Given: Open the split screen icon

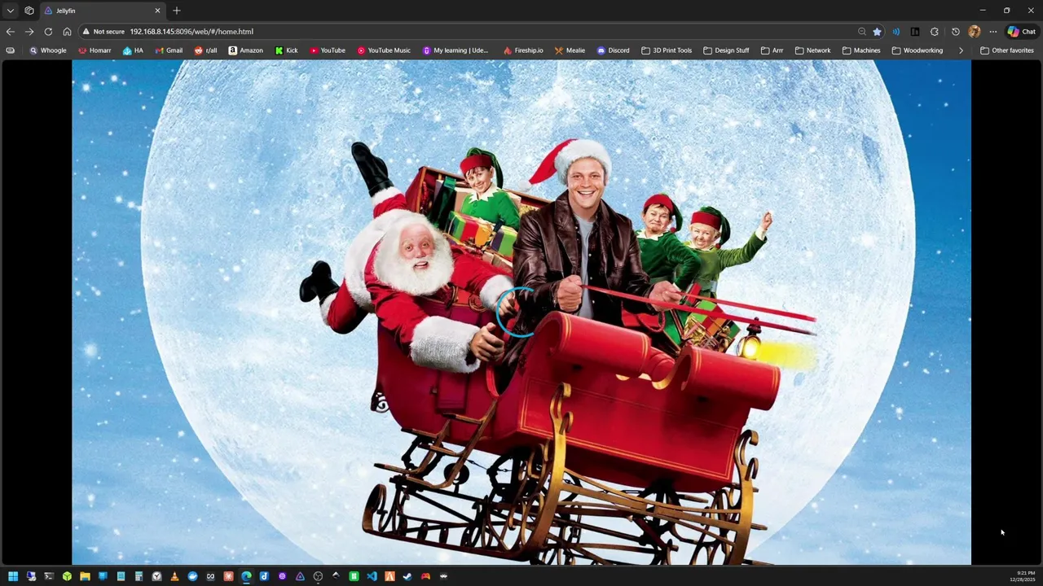Looking at the screenshot, I should 915,32.
